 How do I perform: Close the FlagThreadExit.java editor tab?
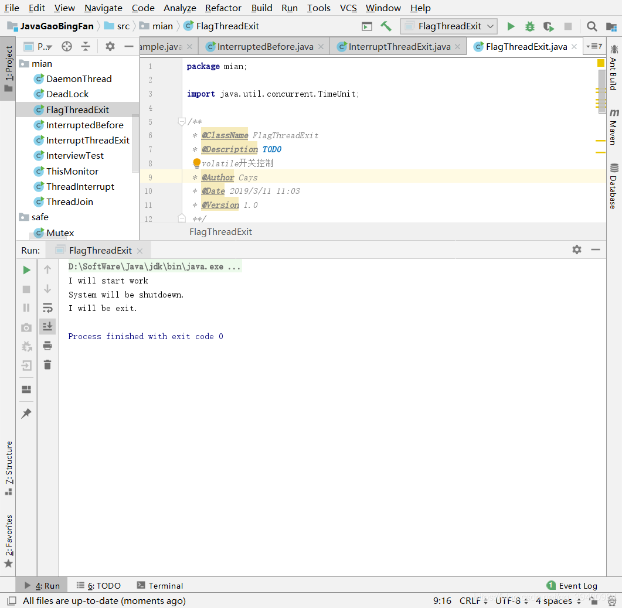574,47
